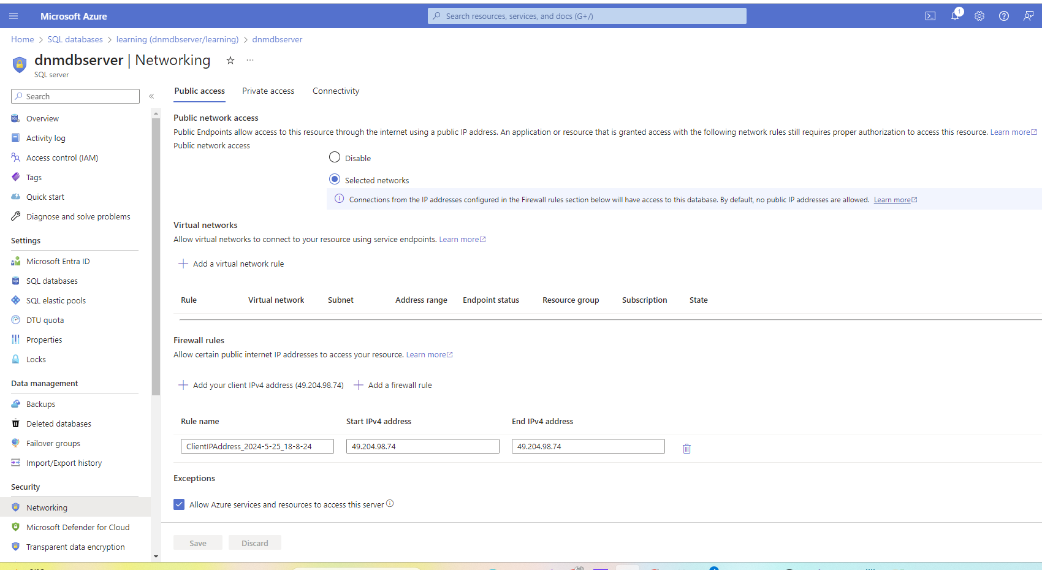1042x570 pixels.
Task: Click info icon beside Allow Azure services
Action: [390, 504]
